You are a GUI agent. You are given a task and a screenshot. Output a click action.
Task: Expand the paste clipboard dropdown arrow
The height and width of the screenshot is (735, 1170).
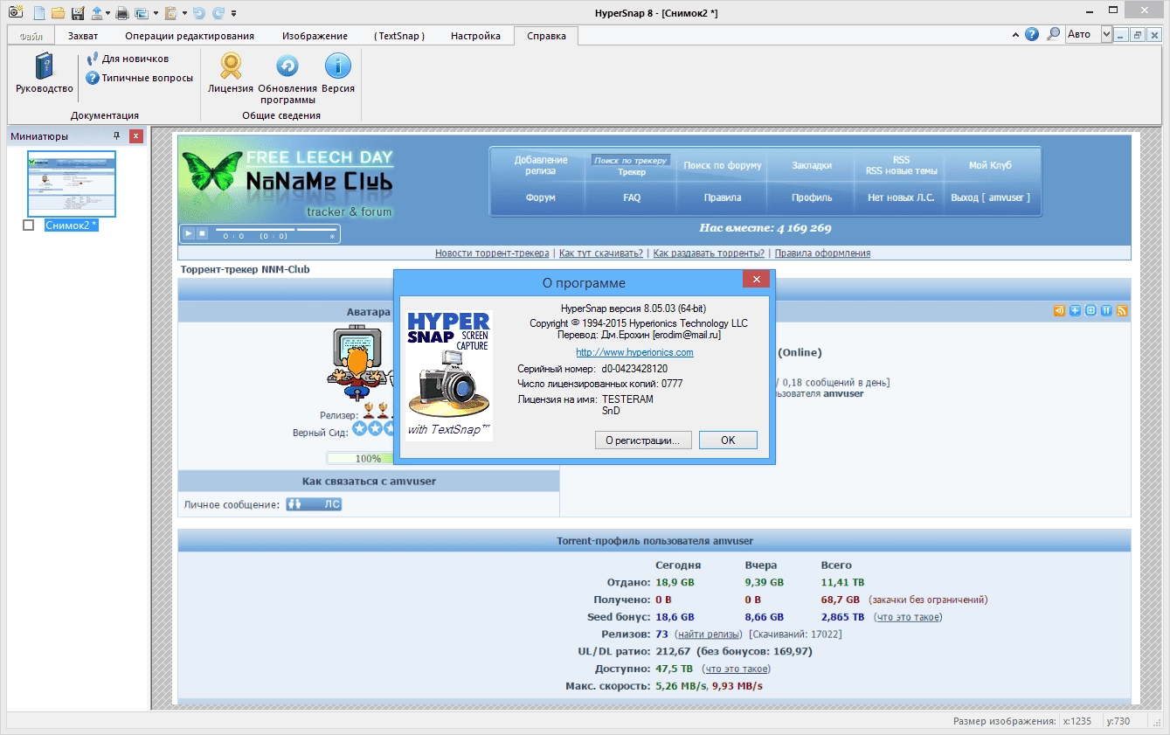(x=183, y=14)
